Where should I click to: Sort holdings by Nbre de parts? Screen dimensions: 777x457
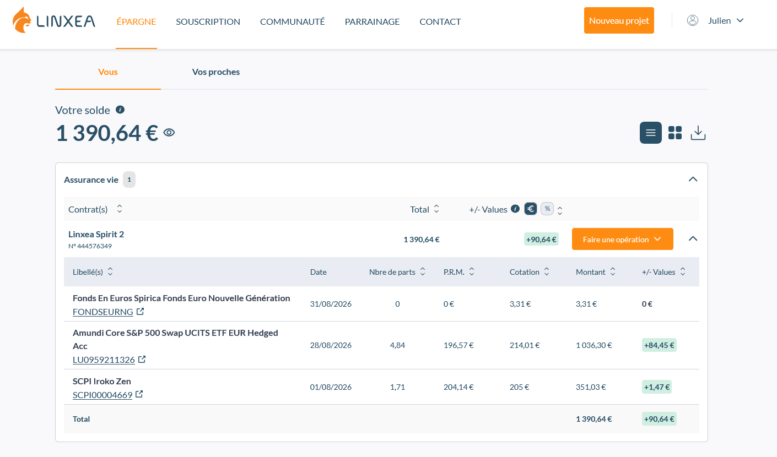(423, 271)
